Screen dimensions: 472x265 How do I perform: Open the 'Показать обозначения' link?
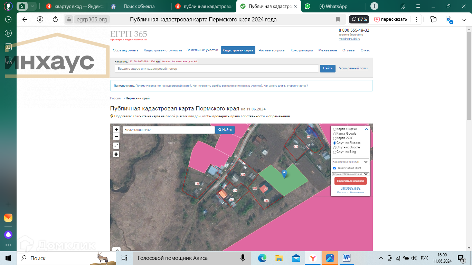pyautogui.click(x=350, y=193)
